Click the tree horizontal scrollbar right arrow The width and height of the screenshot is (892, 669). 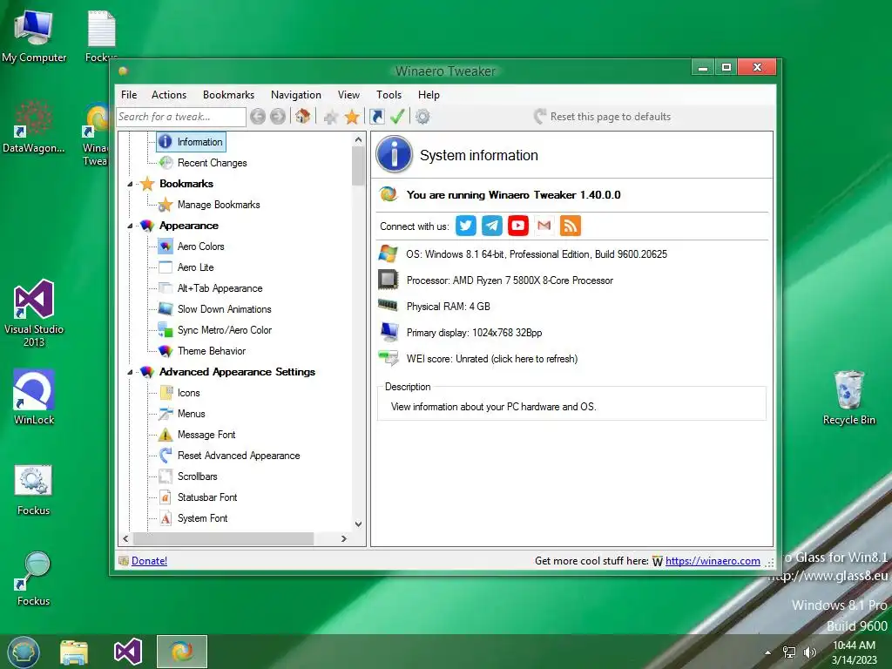click(x=343, y=538)
